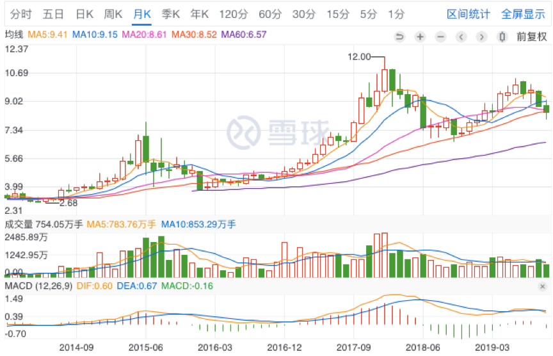
Task: Click the 9.02 price axis label
Action: click(13, 102)
